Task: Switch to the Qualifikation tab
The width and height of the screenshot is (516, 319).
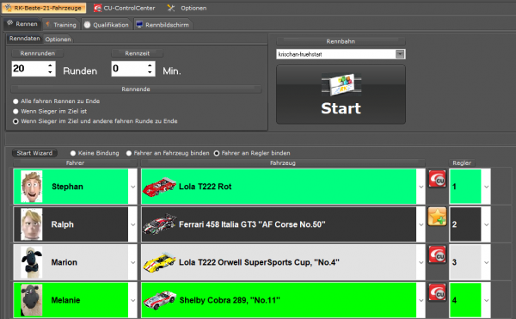Action: [x=107, y=25]
